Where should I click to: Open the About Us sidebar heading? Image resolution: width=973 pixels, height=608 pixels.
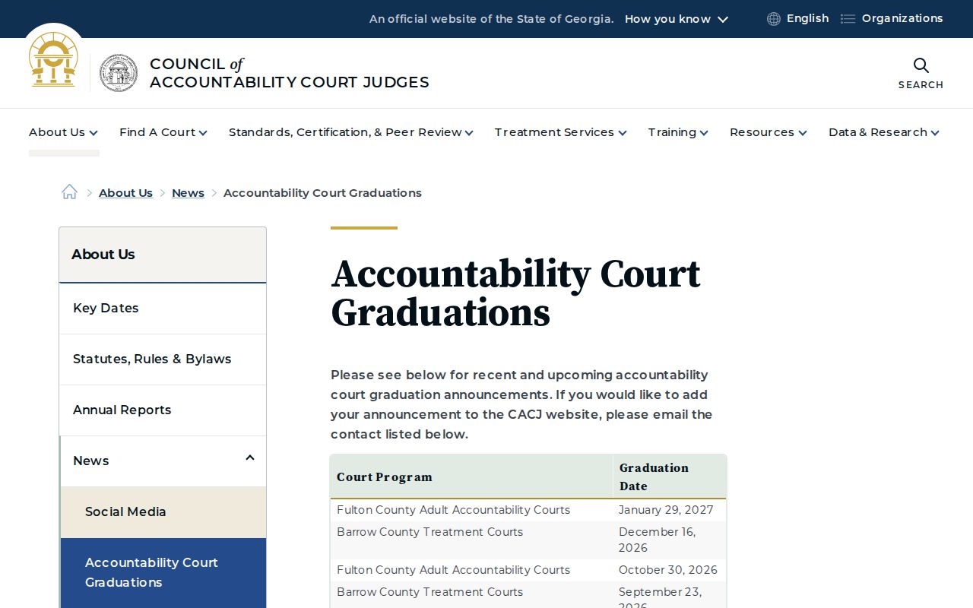[x=163, y=255]
